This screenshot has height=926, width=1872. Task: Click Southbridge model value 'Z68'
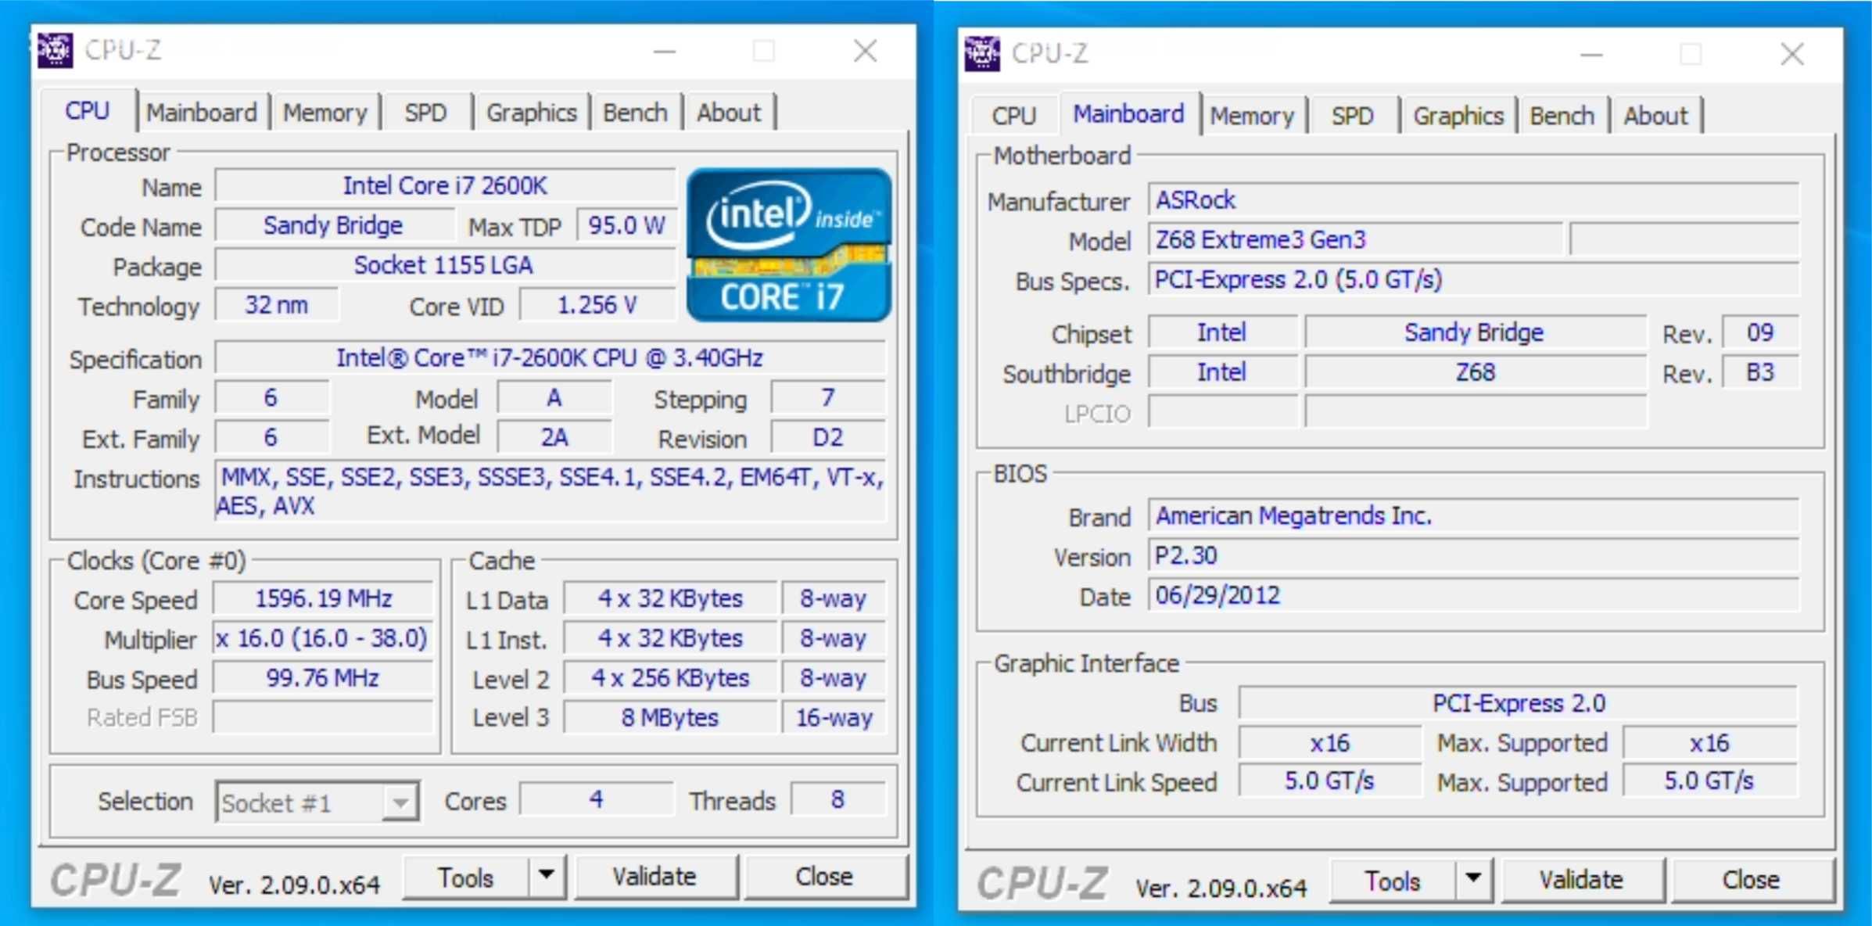1476,372
